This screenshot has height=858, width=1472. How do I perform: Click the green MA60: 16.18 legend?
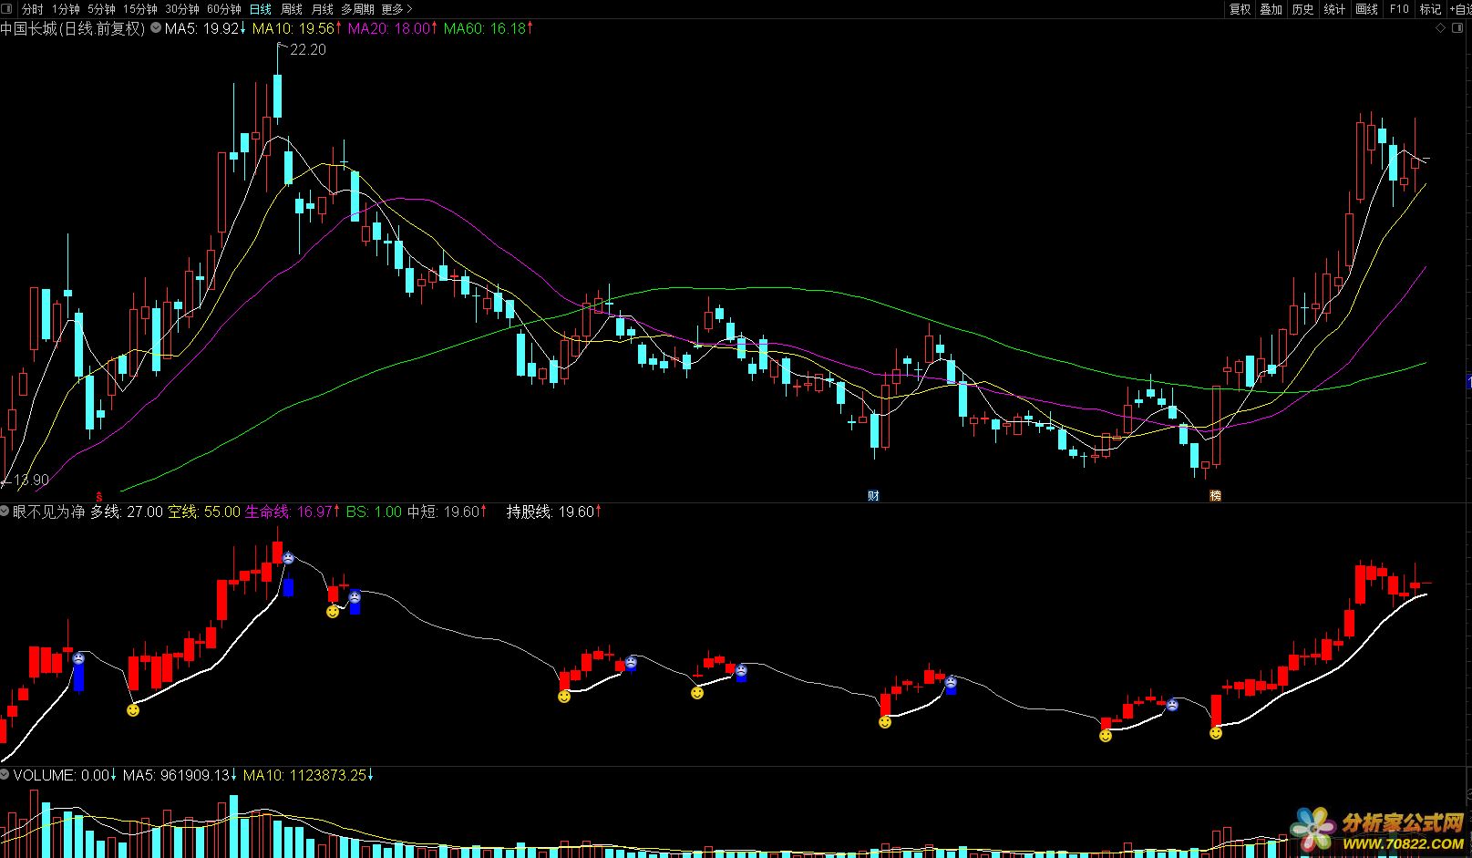click(x=489, y=28)
